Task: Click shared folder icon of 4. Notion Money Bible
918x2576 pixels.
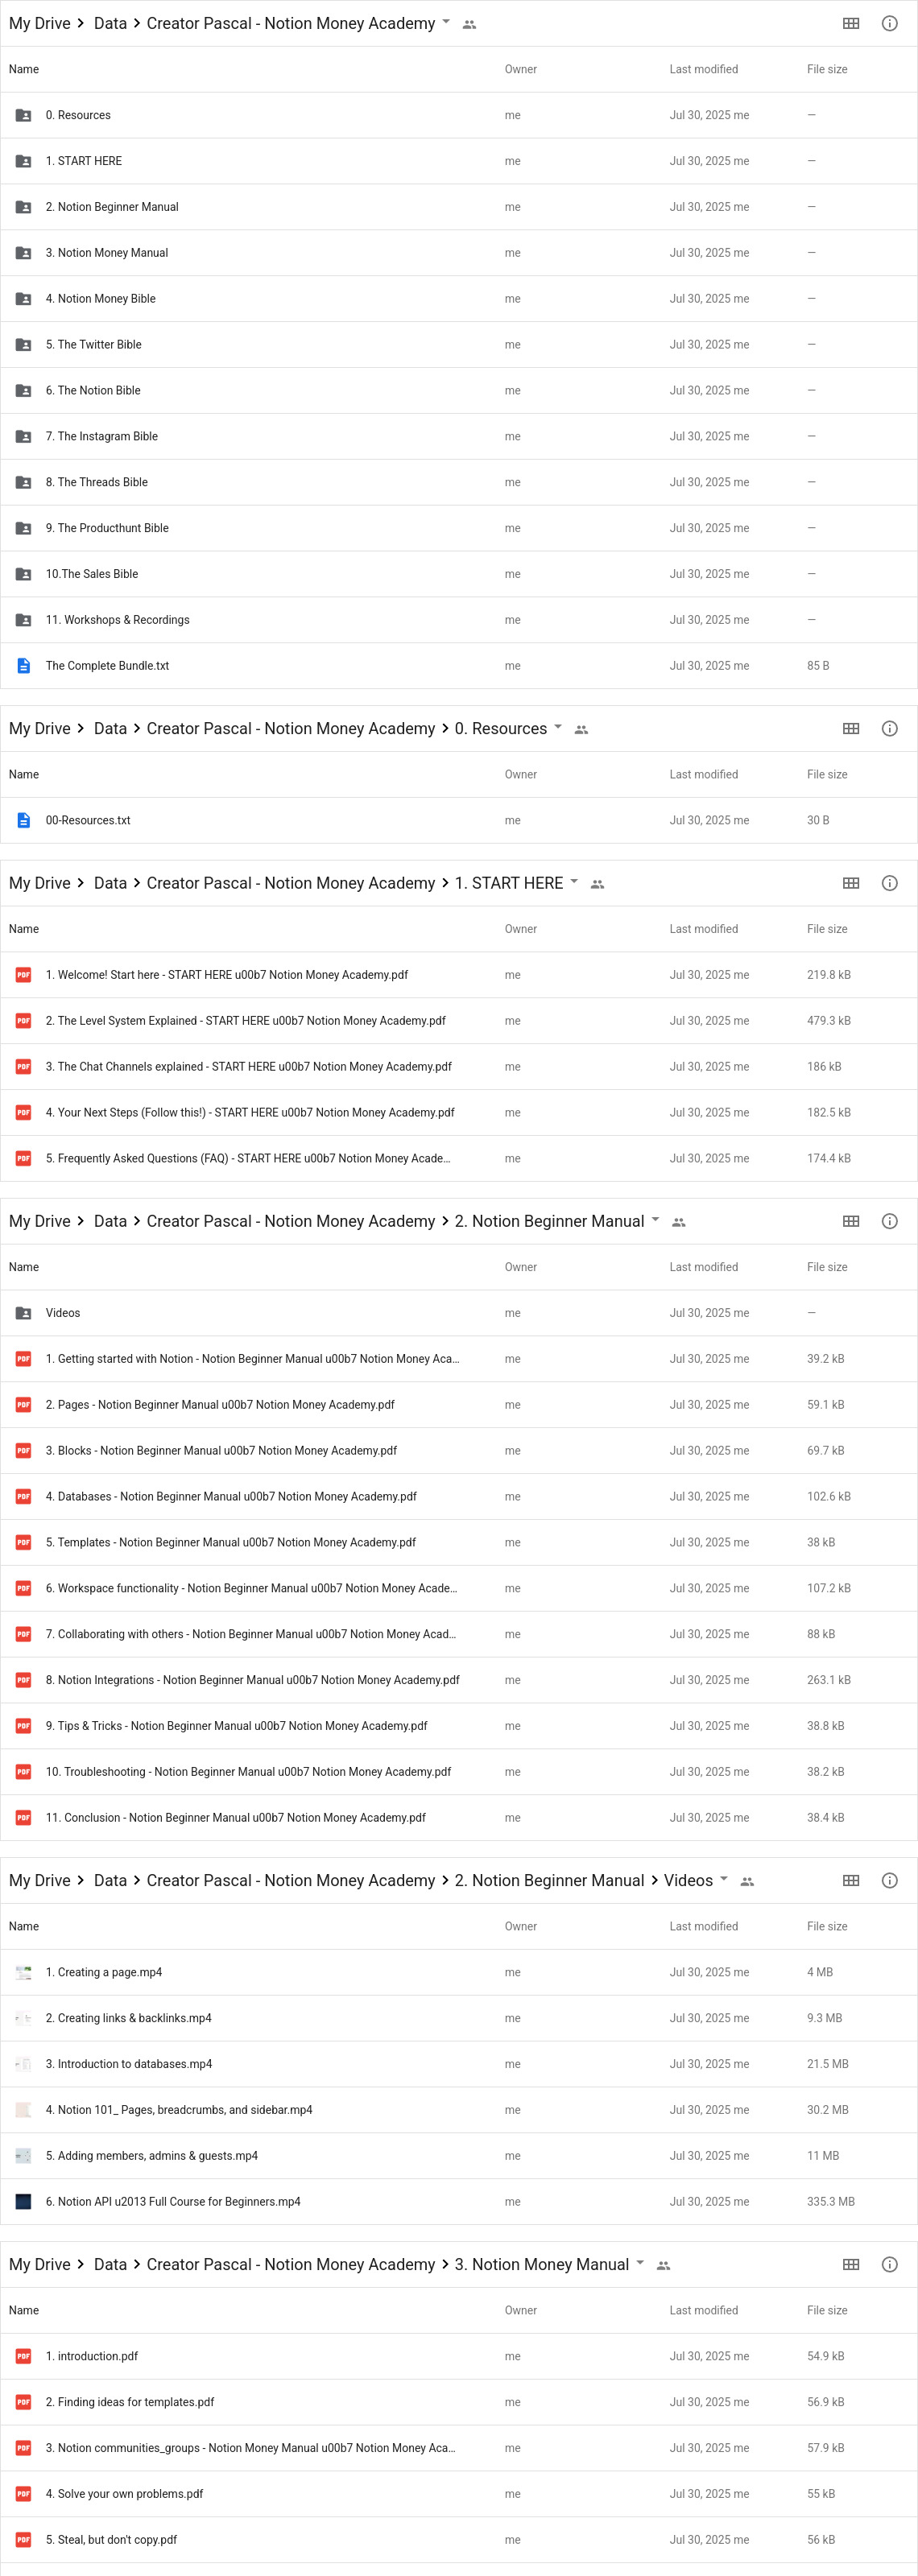Action: pyautogui.click(x=23, y=299)
